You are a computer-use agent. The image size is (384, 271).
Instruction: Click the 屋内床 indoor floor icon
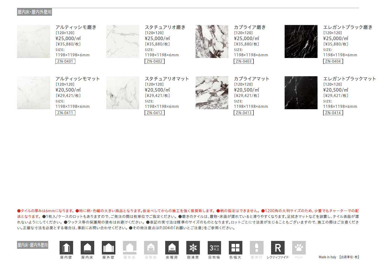(87, 248)
